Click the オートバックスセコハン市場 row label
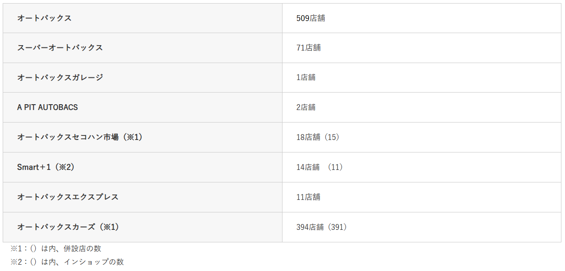The width and height of the screenshot is (565, 271). point(80,137)
